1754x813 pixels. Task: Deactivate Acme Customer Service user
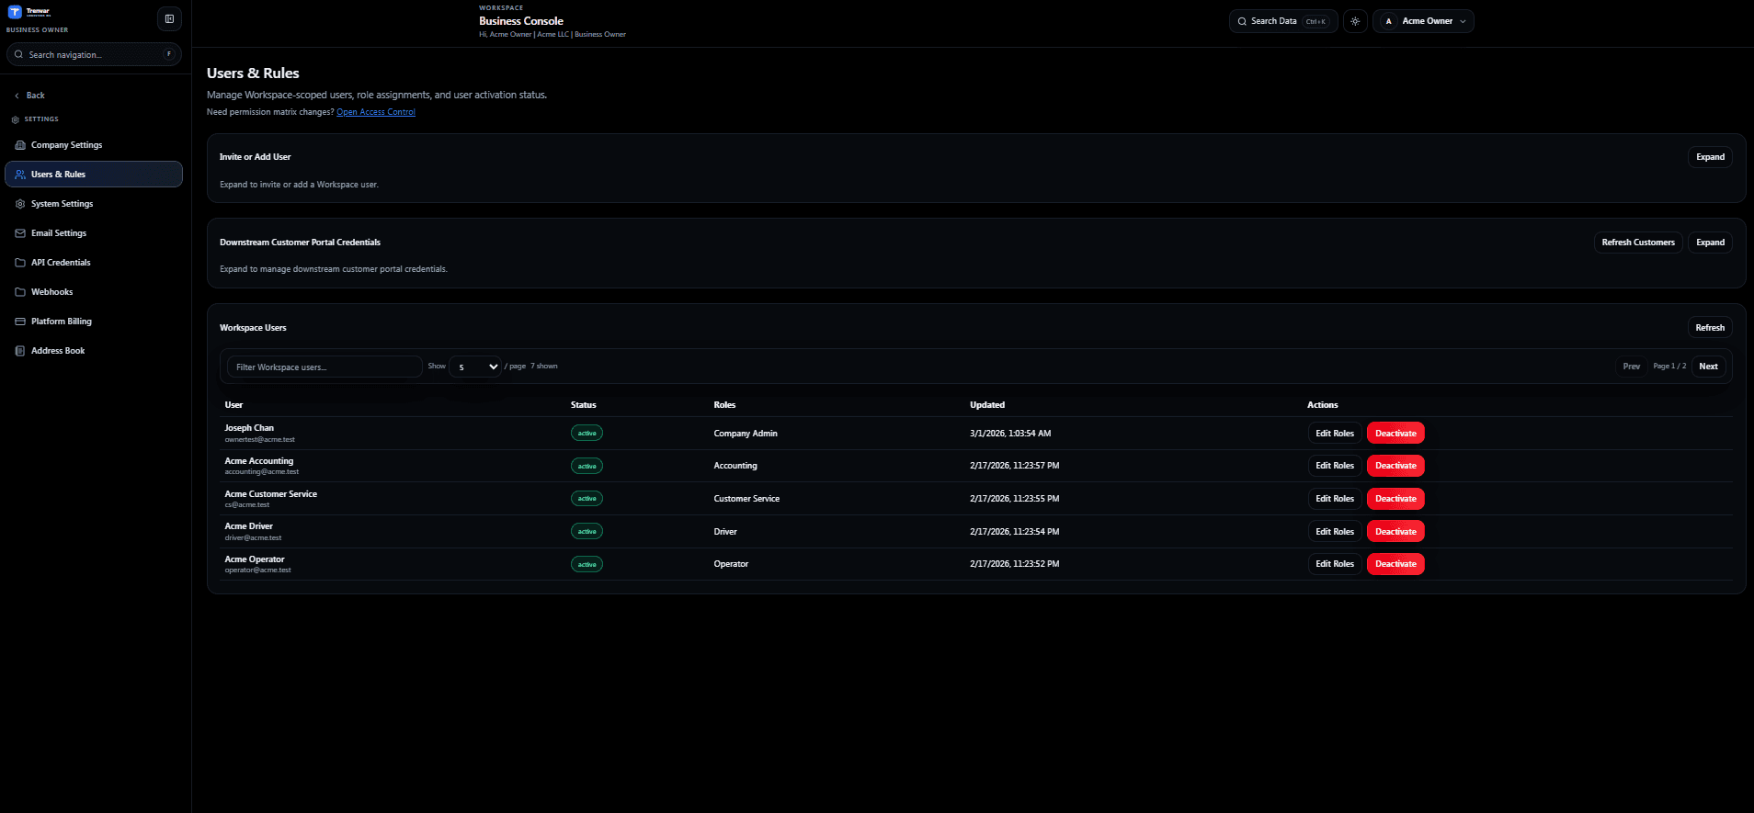1395,499
